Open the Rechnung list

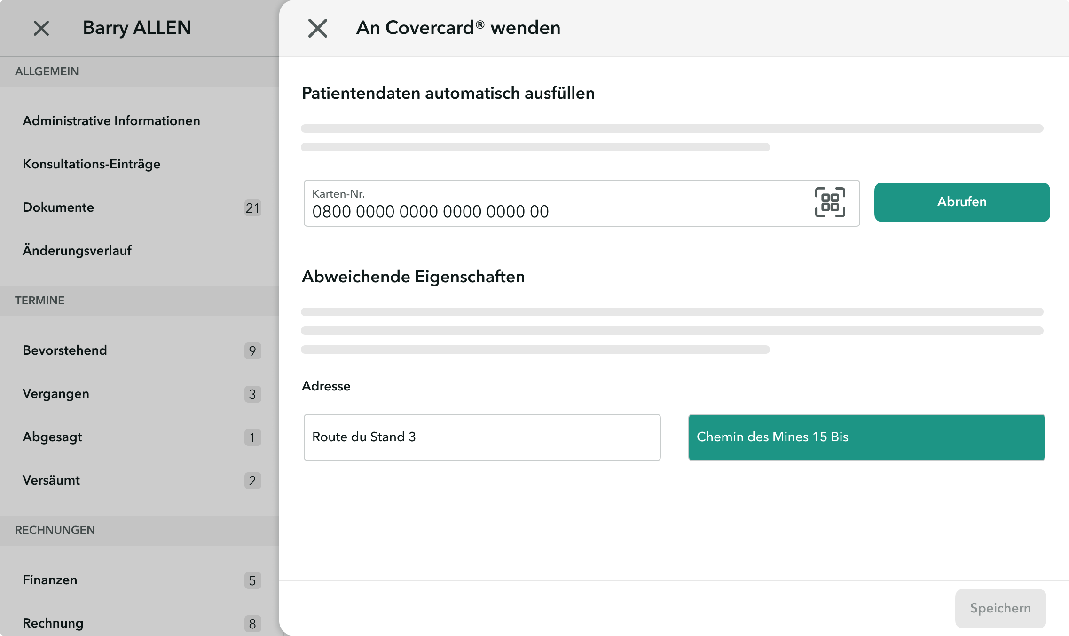coord(52,623)
